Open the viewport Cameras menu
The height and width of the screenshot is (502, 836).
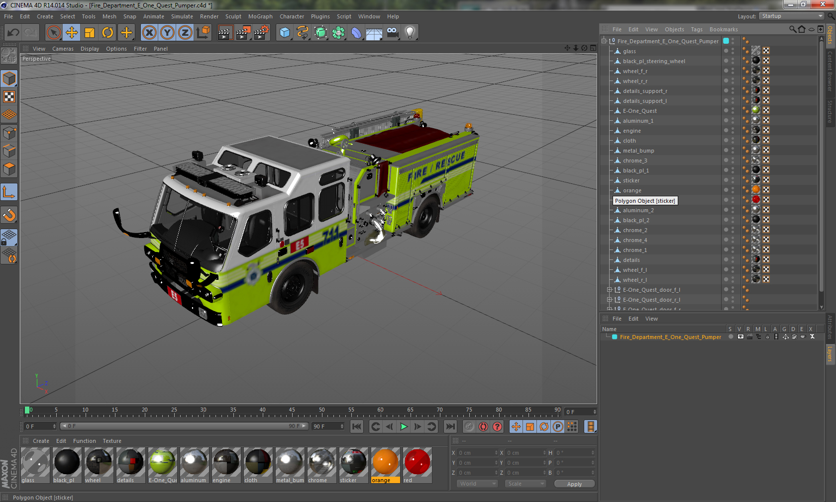click(x=63, y=49)
